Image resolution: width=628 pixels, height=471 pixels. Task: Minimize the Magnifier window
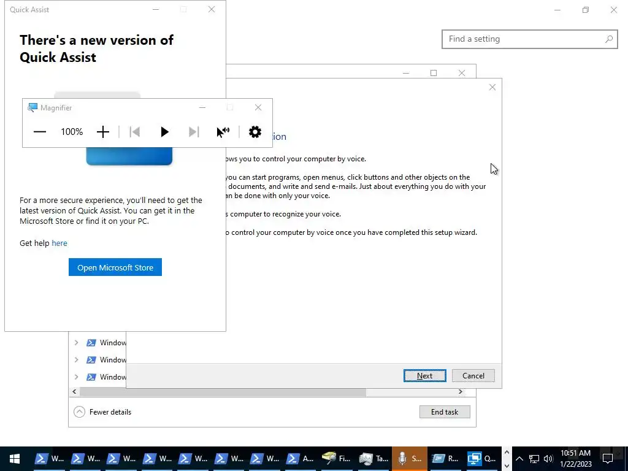(x=202, y=107)
